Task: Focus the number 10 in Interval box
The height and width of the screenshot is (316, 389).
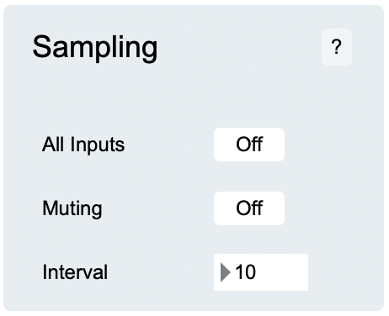Action: point(246,272)
